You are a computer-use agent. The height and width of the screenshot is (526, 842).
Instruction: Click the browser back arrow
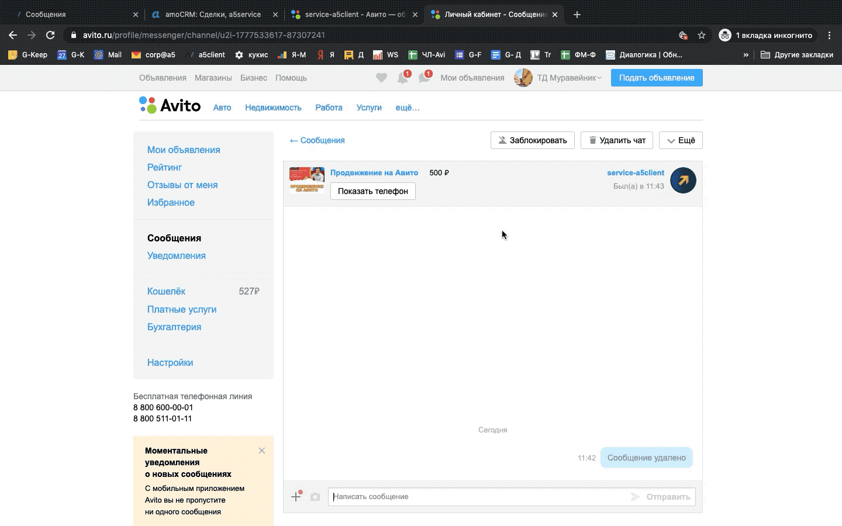point(13,35)
